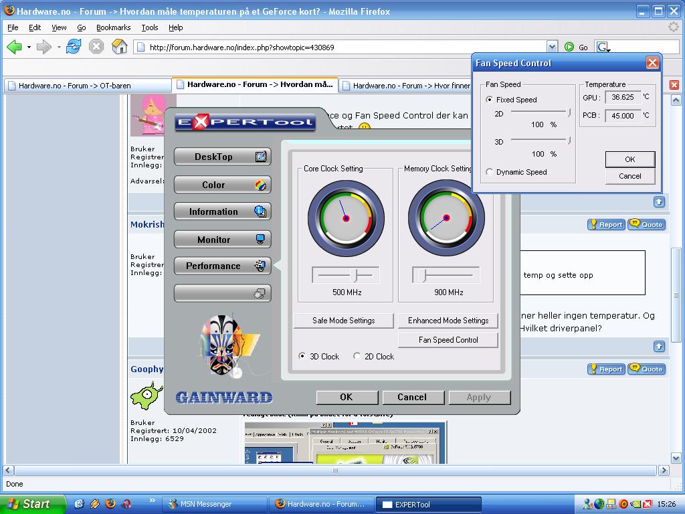Click OK at the bottom of EXPERTool

[x=347, y=397]
